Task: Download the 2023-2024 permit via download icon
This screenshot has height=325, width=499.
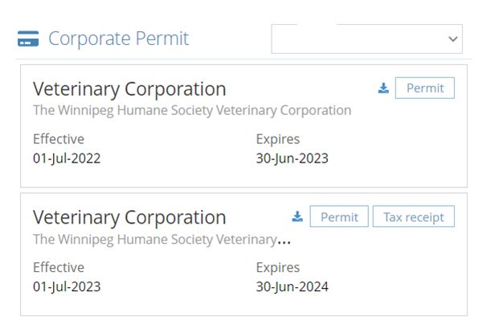Action: point(297,216)
